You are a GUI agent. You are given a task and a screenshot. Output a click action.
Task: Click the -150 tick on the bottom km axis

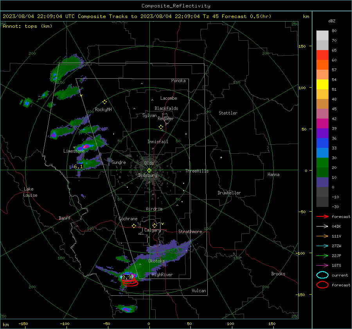pyautogui.click(x=23, y=324)
